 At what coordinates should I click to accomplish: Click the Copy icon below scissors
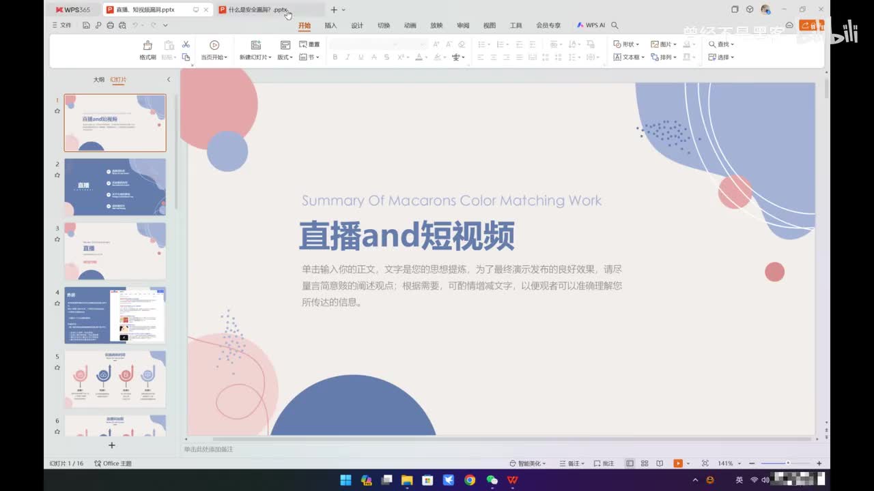pyautogui.click(x=186, y=57)
